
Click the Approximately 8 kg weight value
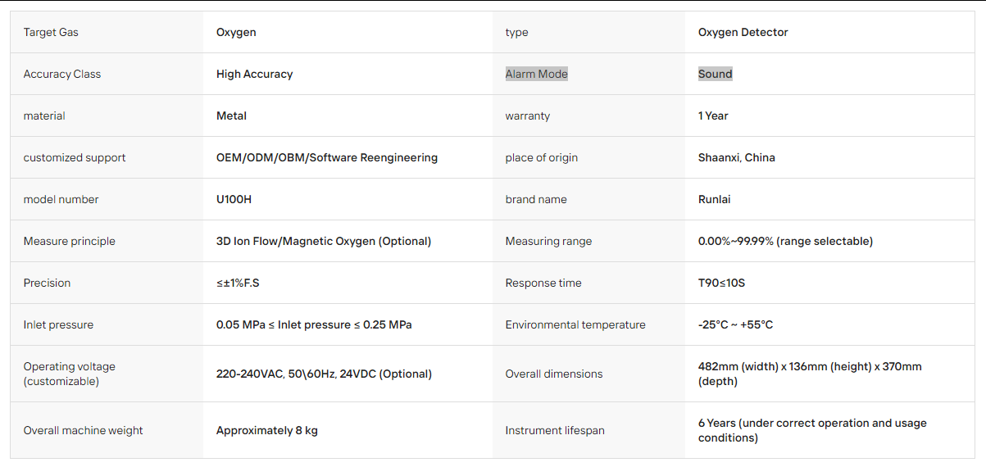pyautogui.click(x=266, y=430)
